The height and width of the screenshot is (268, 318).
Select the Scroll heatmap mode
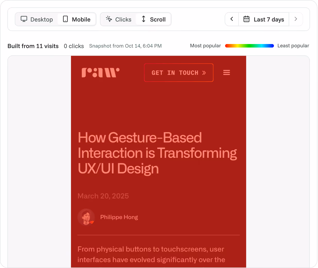tap(153, 19)
